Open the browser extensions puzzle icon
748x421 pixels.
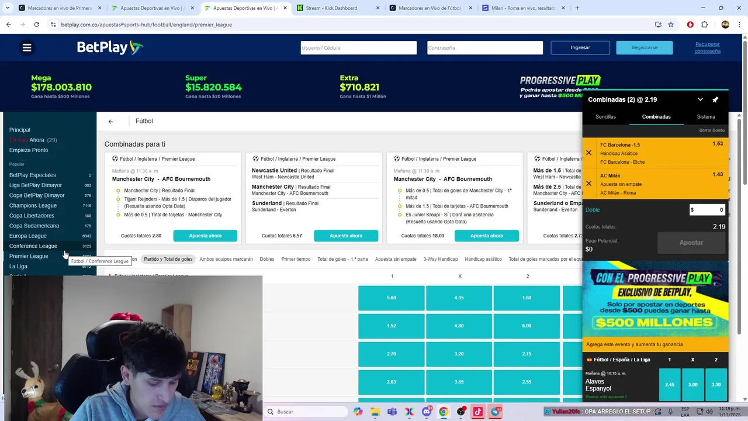(704, 25)
